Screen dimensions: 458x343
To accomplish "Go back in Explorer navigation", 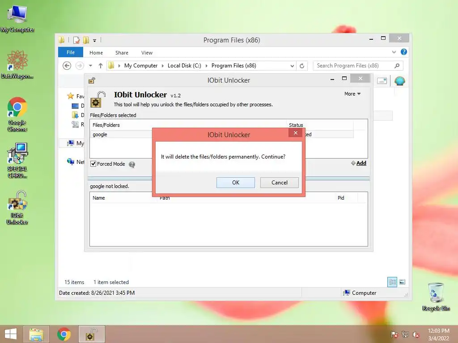I will (x=67, y=66).
